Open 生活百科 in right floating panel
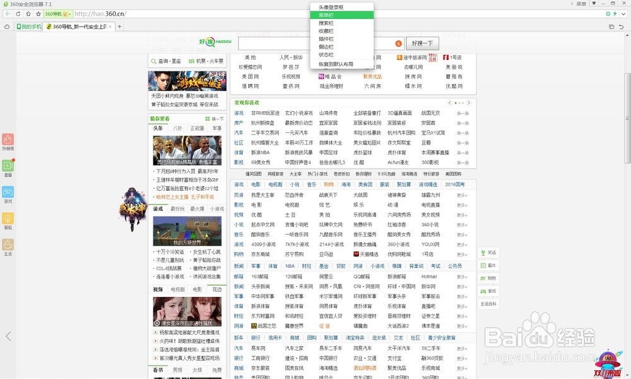This screenshot has height=379, width=631. pyautogui.click(x=488, y=304)
